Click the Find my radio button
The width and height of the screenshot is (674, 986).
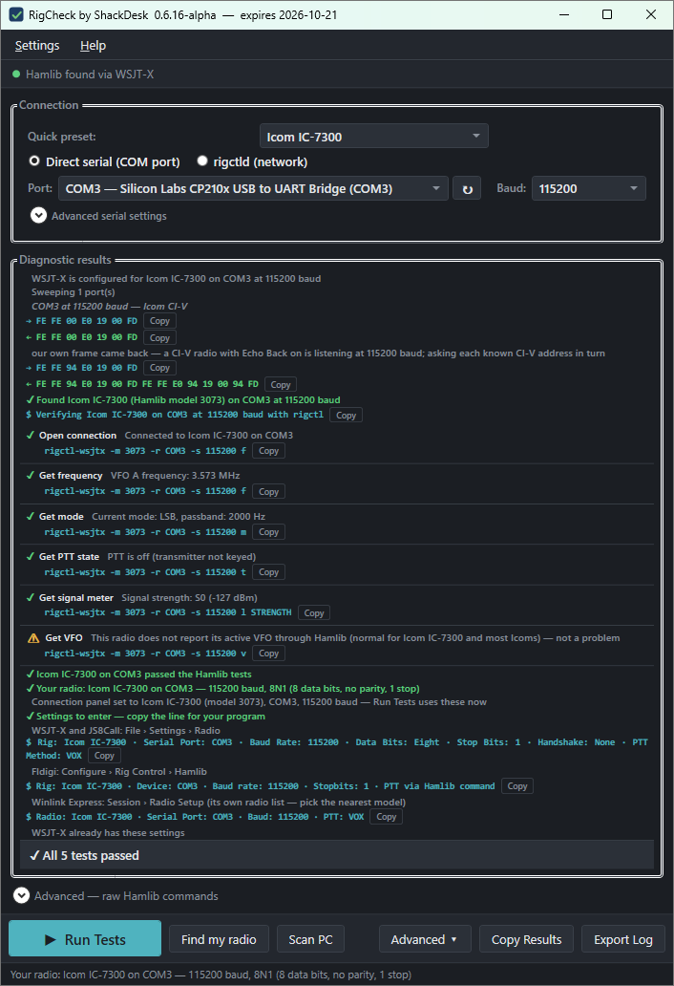[219, 939]
